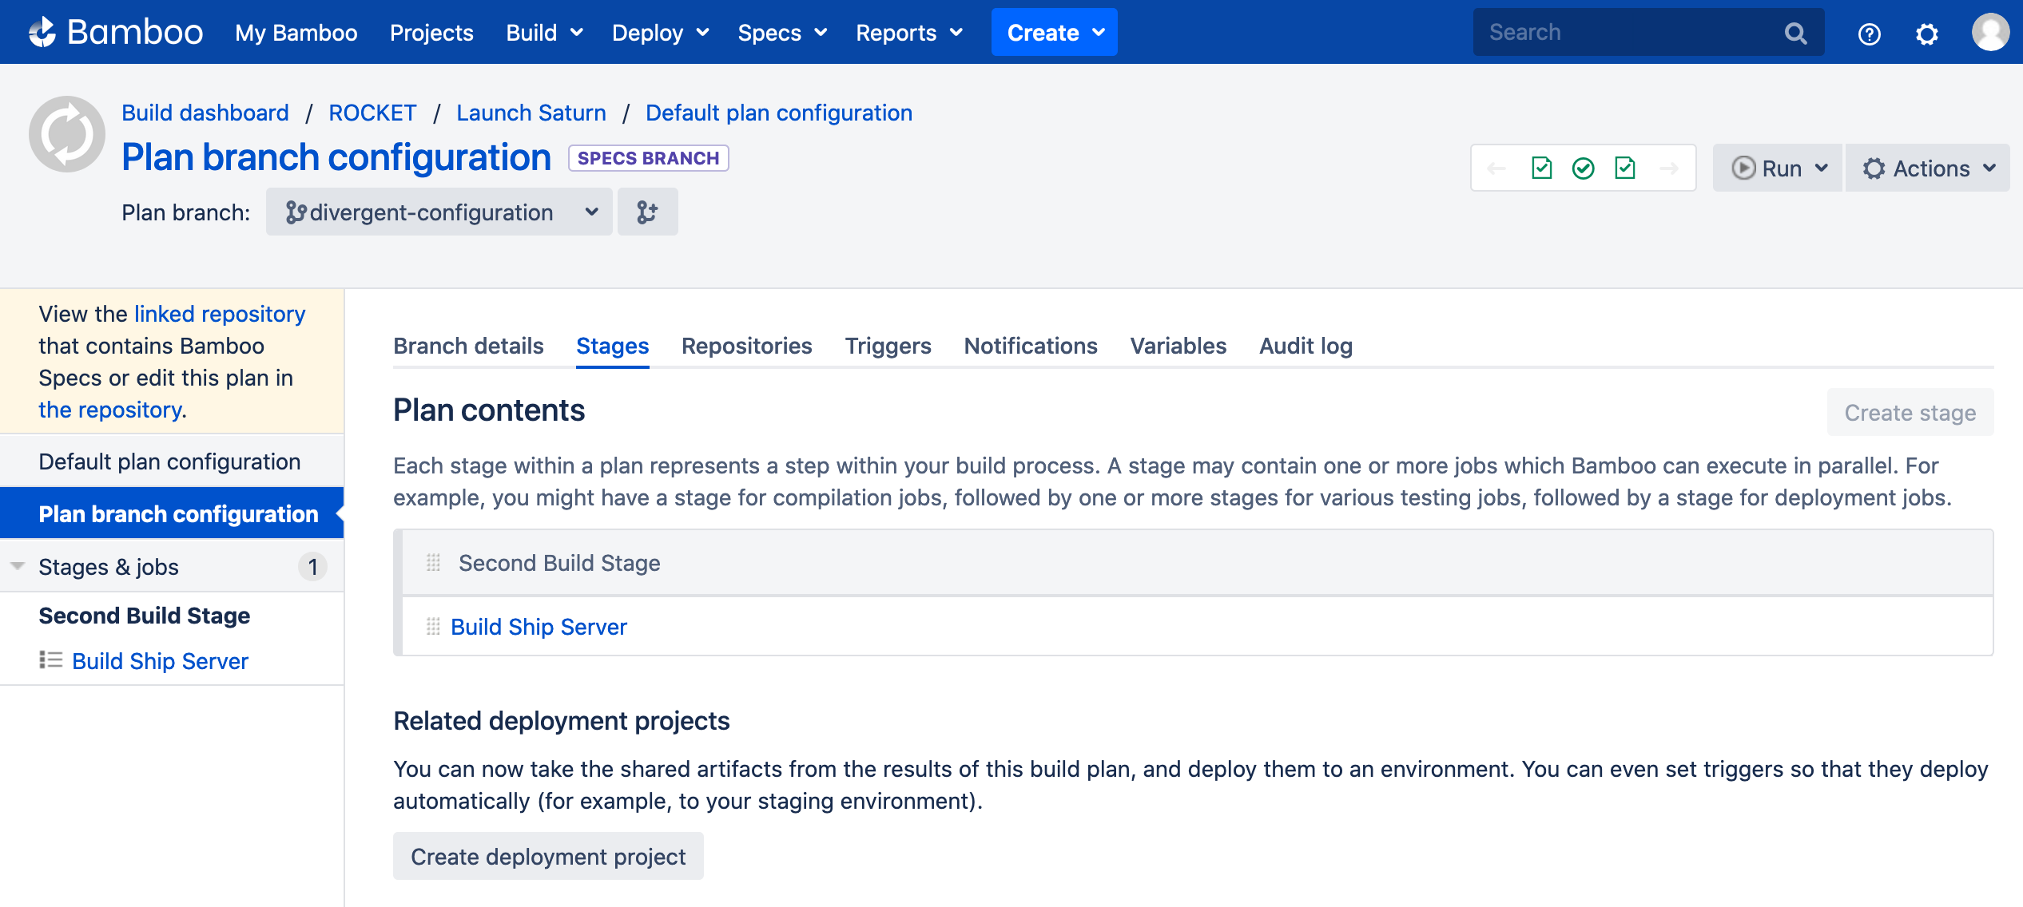Switch to the Triggers tab
Image resolution: width=2023 pixels, height=907 pixels.
[888, 346]
